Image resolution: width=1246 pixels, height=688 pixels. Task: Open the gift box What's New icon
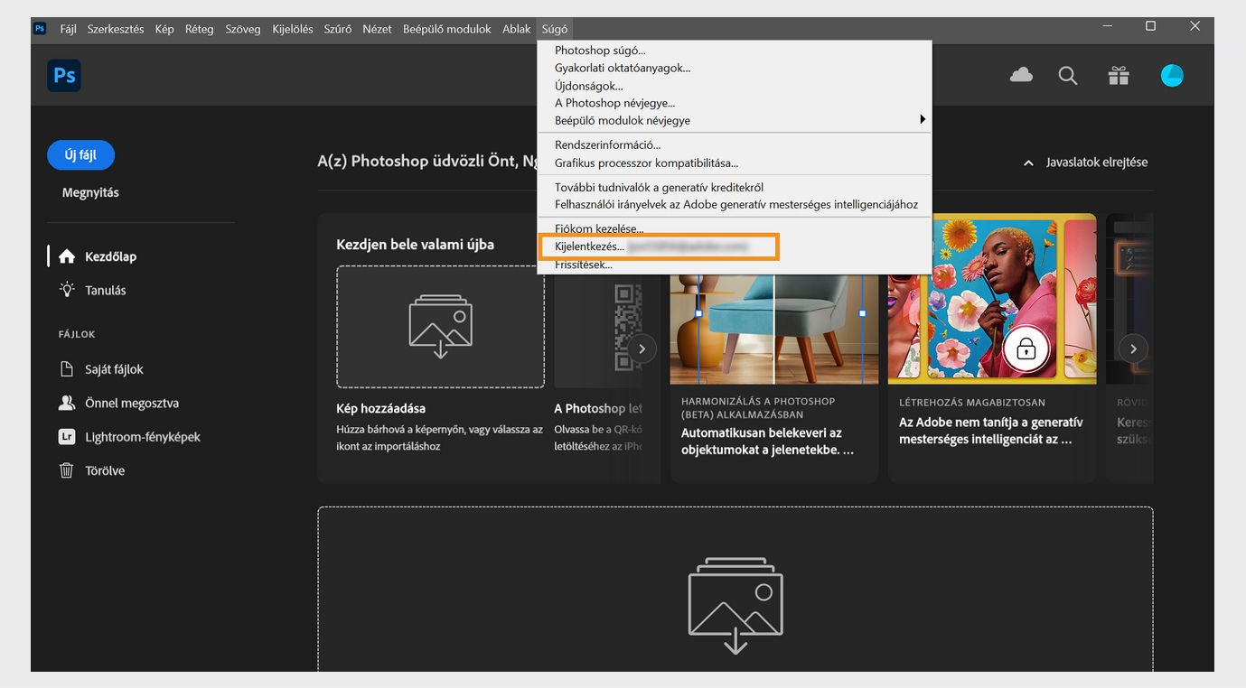(1119, 76)
